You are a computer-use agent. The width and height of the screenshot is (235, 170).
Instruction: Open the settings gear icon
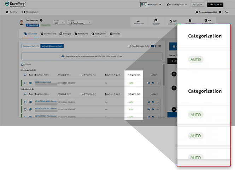[x=220, y=12]
